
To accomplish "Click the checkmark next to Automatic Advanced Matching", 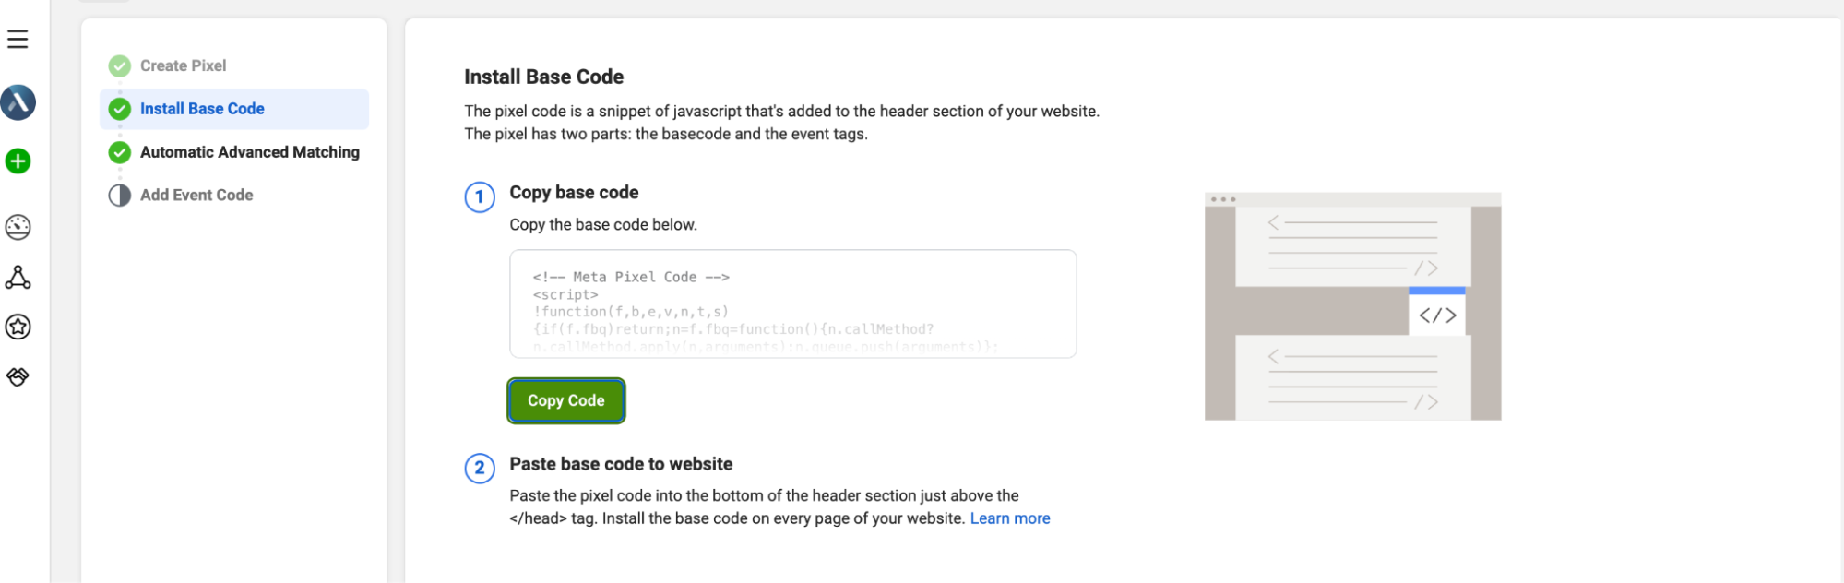I will [x=119, y=151].
